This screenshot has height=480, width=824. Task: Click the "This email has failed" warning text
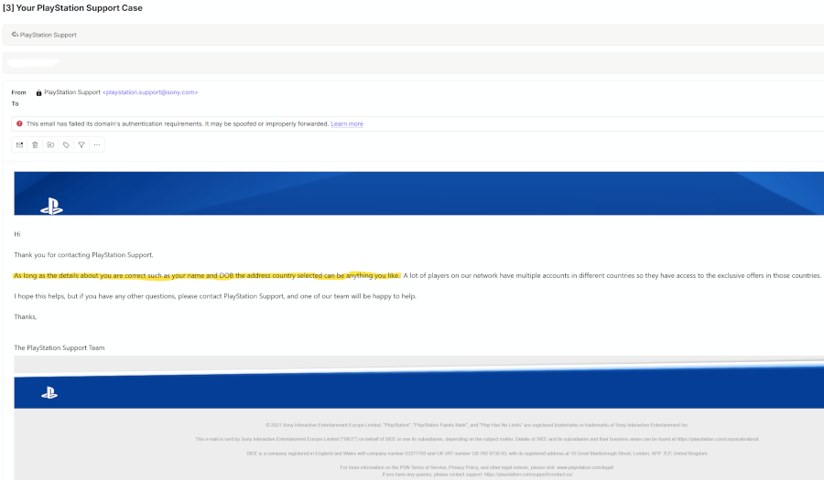coord(178,123)
